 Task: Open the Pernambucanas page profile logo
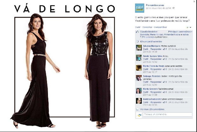tap(139, 8)
